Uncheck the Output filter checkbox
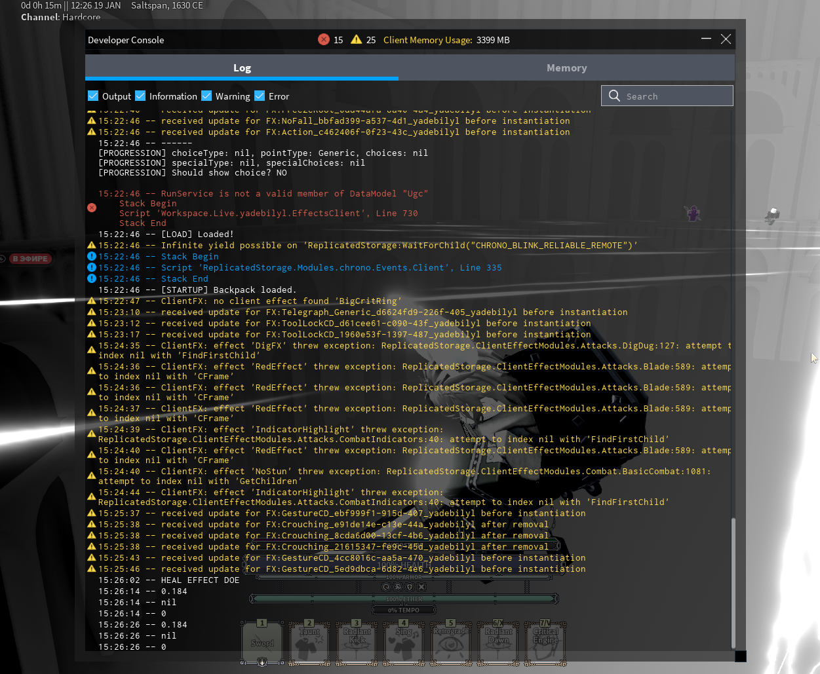This screenshot has height=674, width=820. 93,96
